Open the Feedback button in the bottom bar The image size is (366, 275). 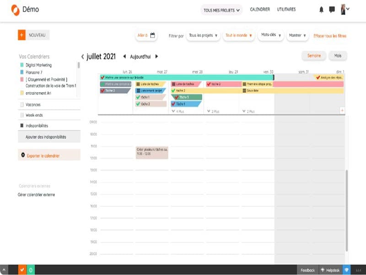[307, 270]
